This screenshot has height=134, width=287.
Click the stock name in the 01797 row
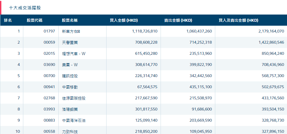click(71, 31)
